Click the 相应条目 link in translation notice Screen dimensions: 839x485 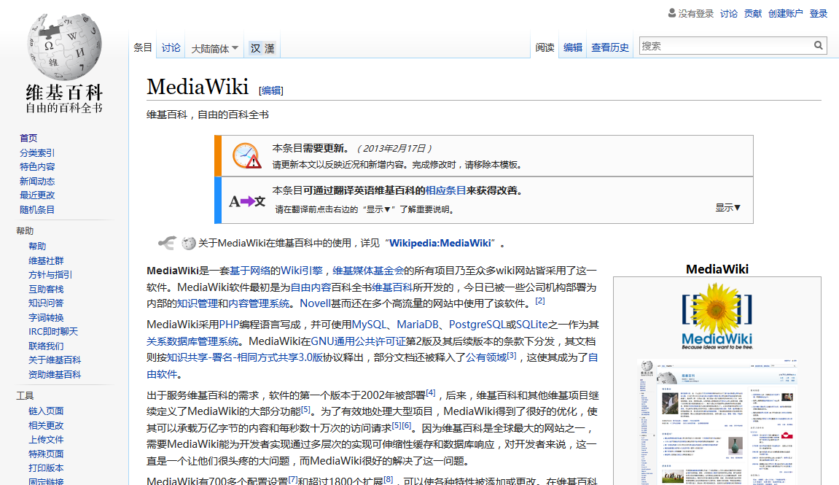tap(445, 190)
